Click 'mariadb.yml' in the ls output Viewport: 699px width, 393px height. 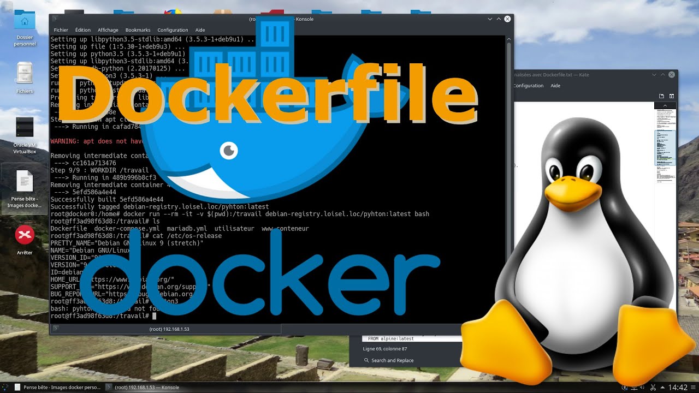(x=187, y=229)
